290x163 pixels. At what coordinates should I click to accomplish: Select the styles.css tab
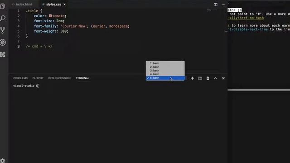click(53, 4)
